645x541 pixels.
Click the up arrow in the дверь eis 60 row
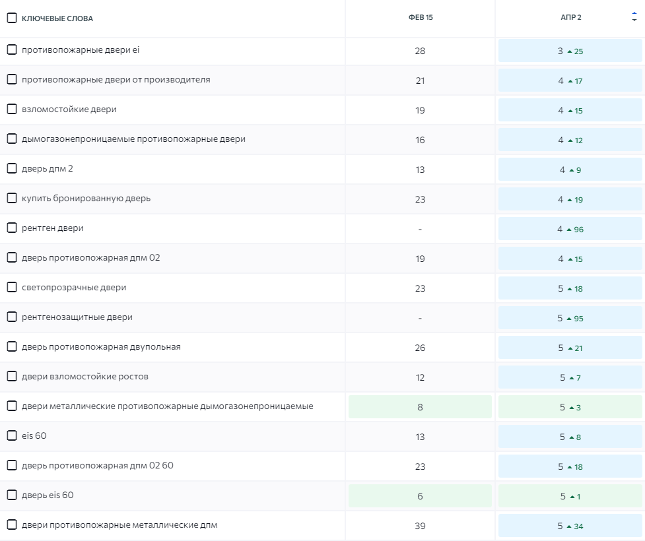click(572, 497)
